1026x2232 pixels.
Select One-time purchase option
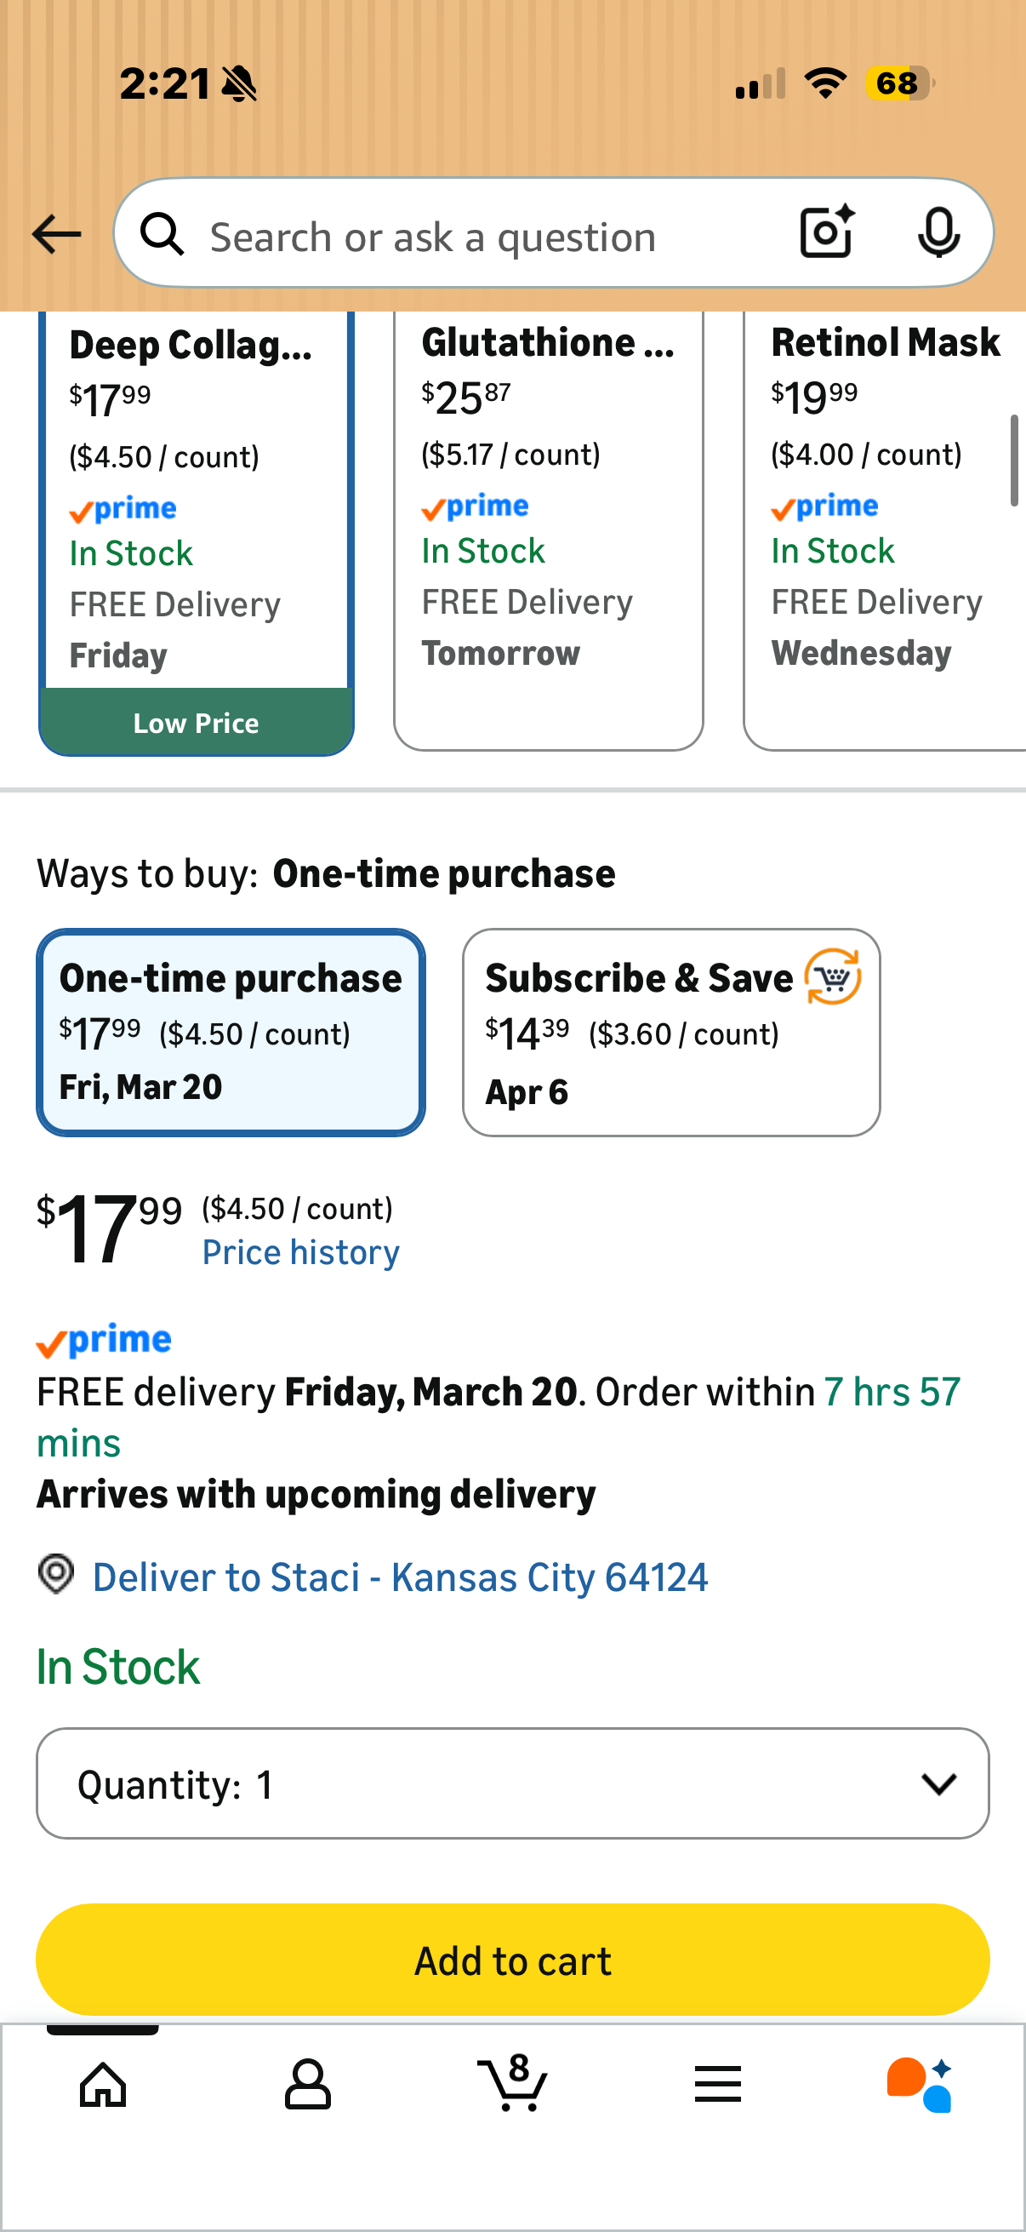(x=231, y=1032)
